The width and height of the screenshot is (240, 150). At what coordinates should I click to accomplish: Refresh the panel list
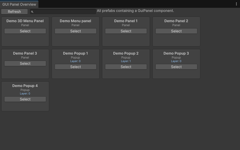[x=14, y=12]
